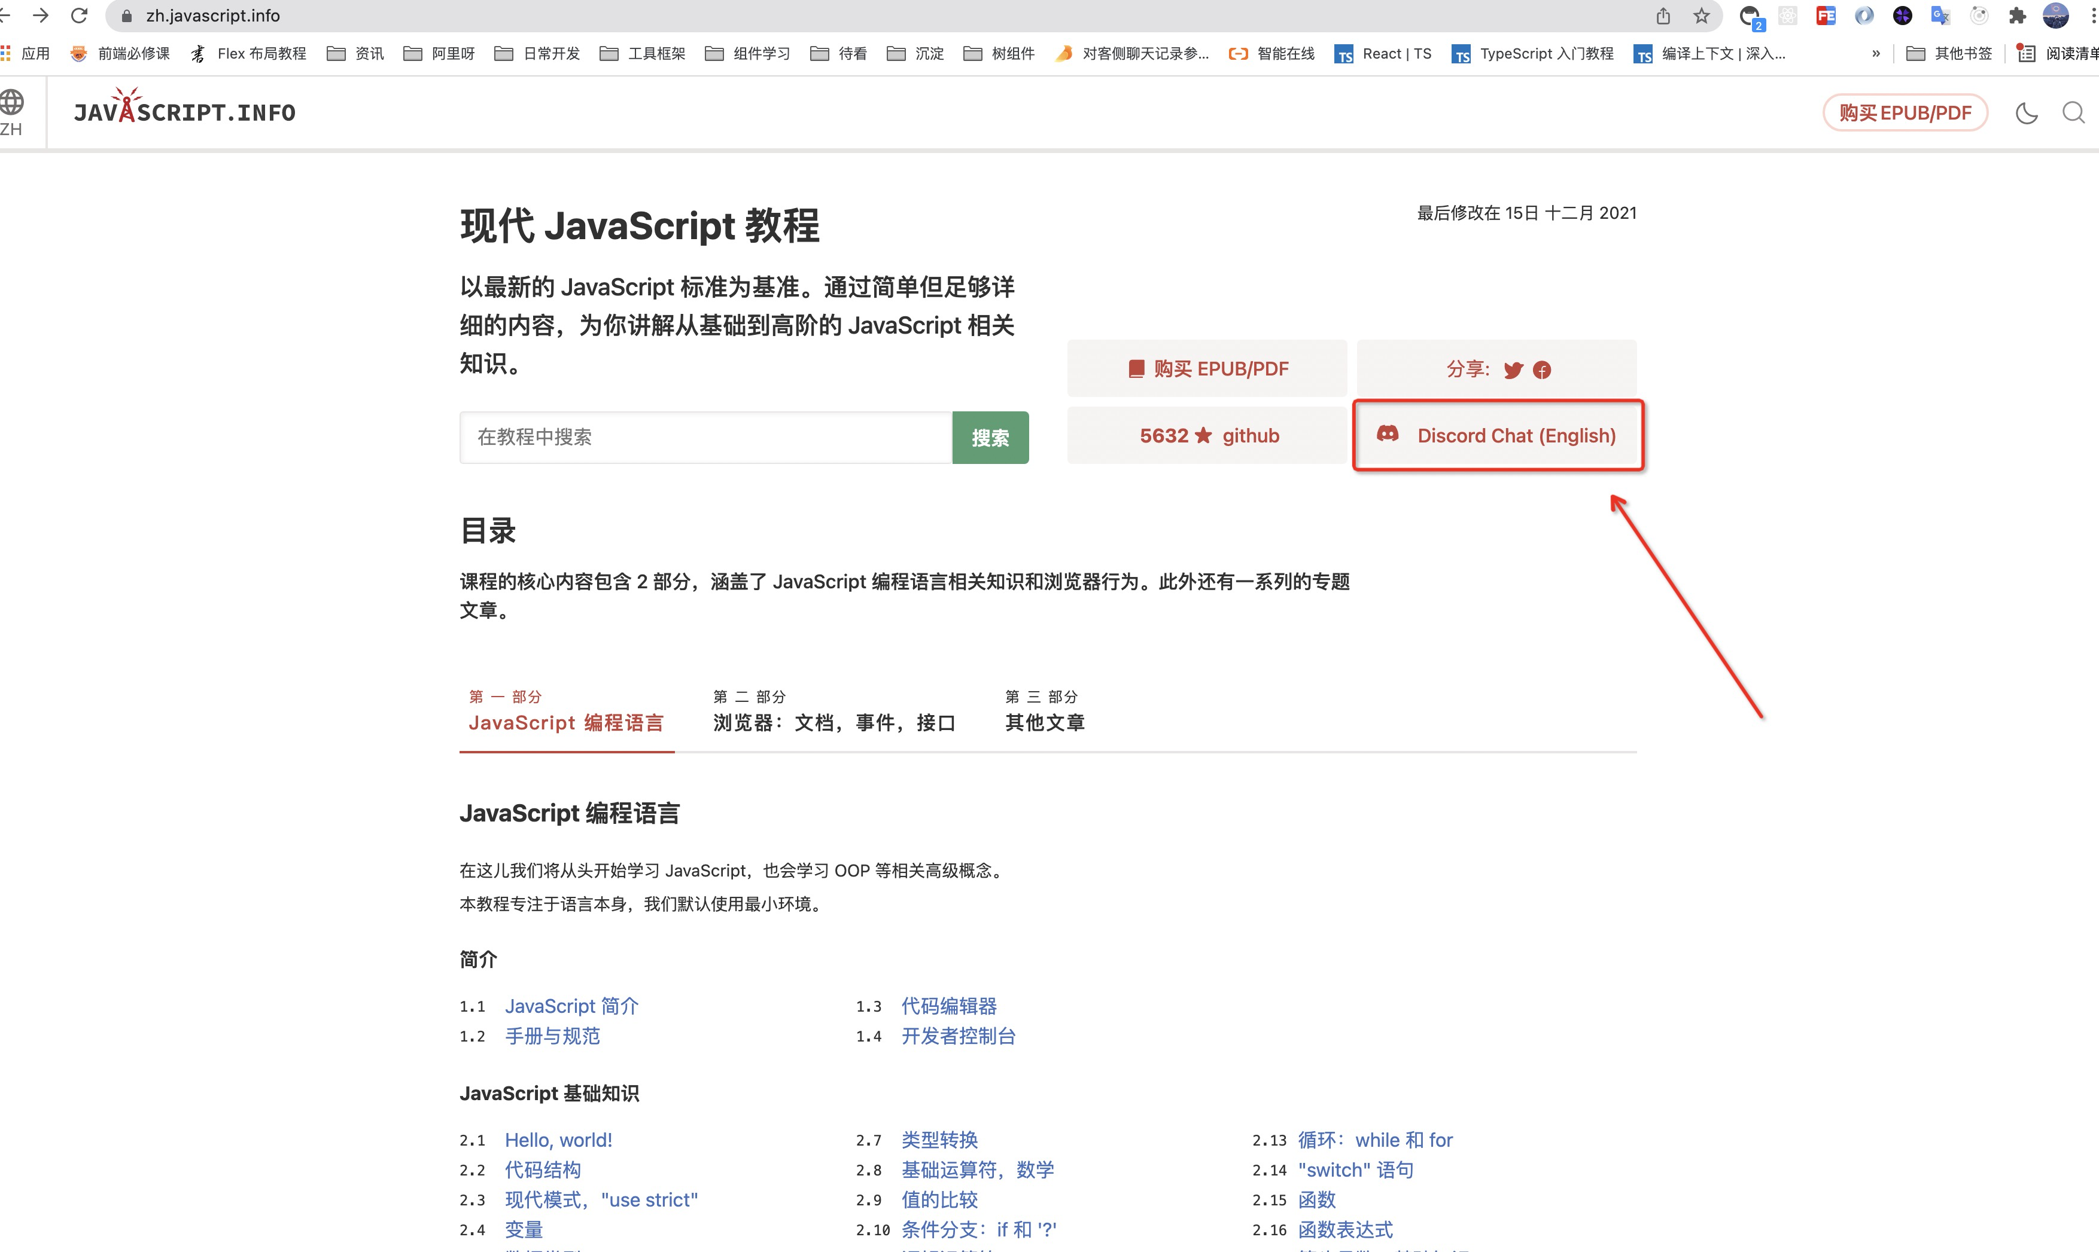Expand the bookmarks overflow chevron

pos(1876,53)
